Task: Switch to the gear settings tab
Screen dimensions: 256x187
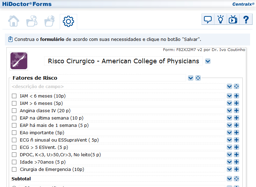Action: click(68, 22)
